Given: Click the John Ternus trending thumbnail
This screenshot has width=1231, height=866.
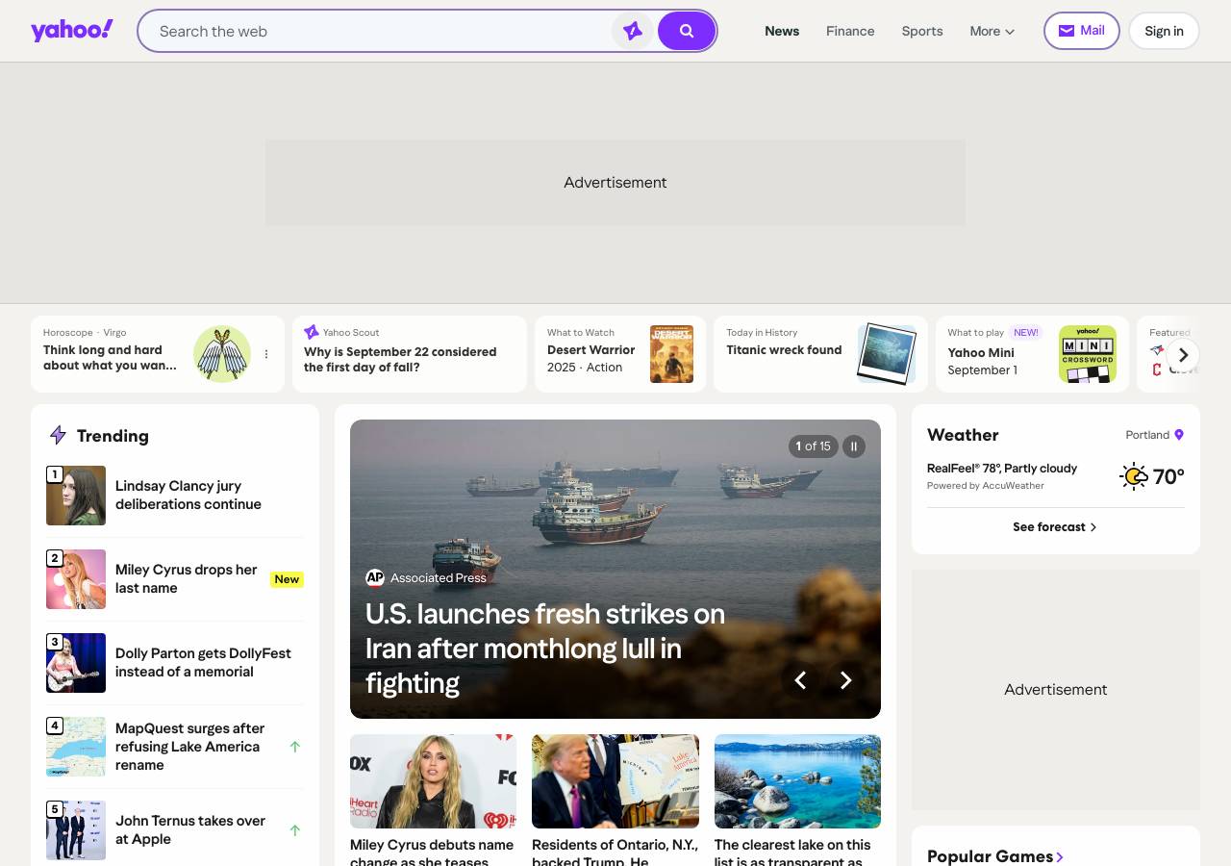Looking at the screenshot, I should [76, 830].
